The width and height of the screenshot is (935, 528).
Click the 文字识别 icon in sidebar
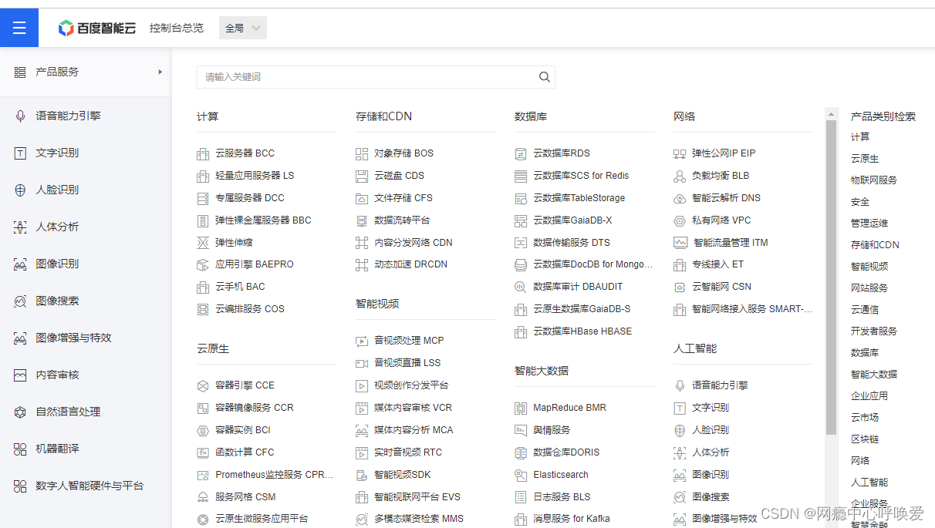click(21, 153)
